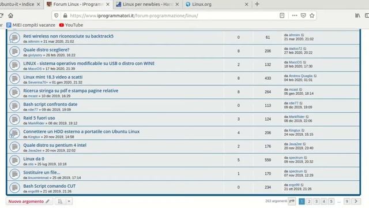Open 'MIEI compiti vacanze' bookmark
Viewport: 369px width, 208px height.
[x=31, y=25]
